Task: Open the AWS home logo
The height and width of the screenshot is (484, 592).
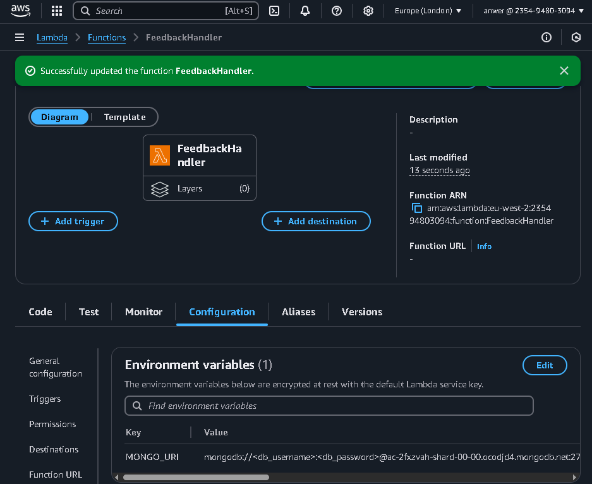Action: point(20,11)
